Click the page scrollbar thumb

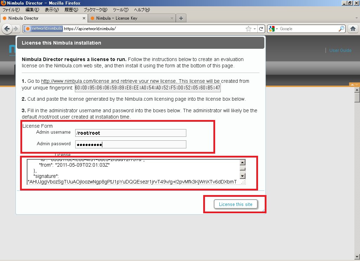click(357, 98)
